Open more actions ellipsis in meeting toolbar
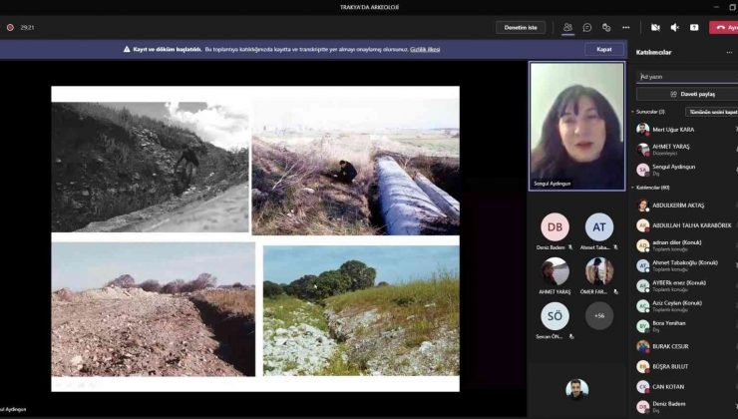The image size is (738, 419). [626, 28]
